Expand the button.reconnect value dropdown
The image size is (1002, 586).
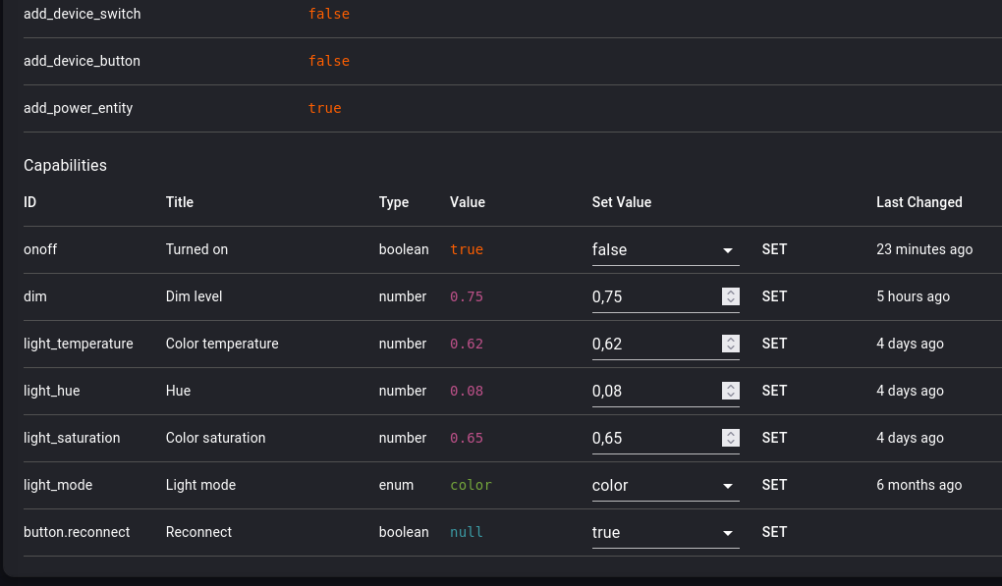tap(665, 533)
